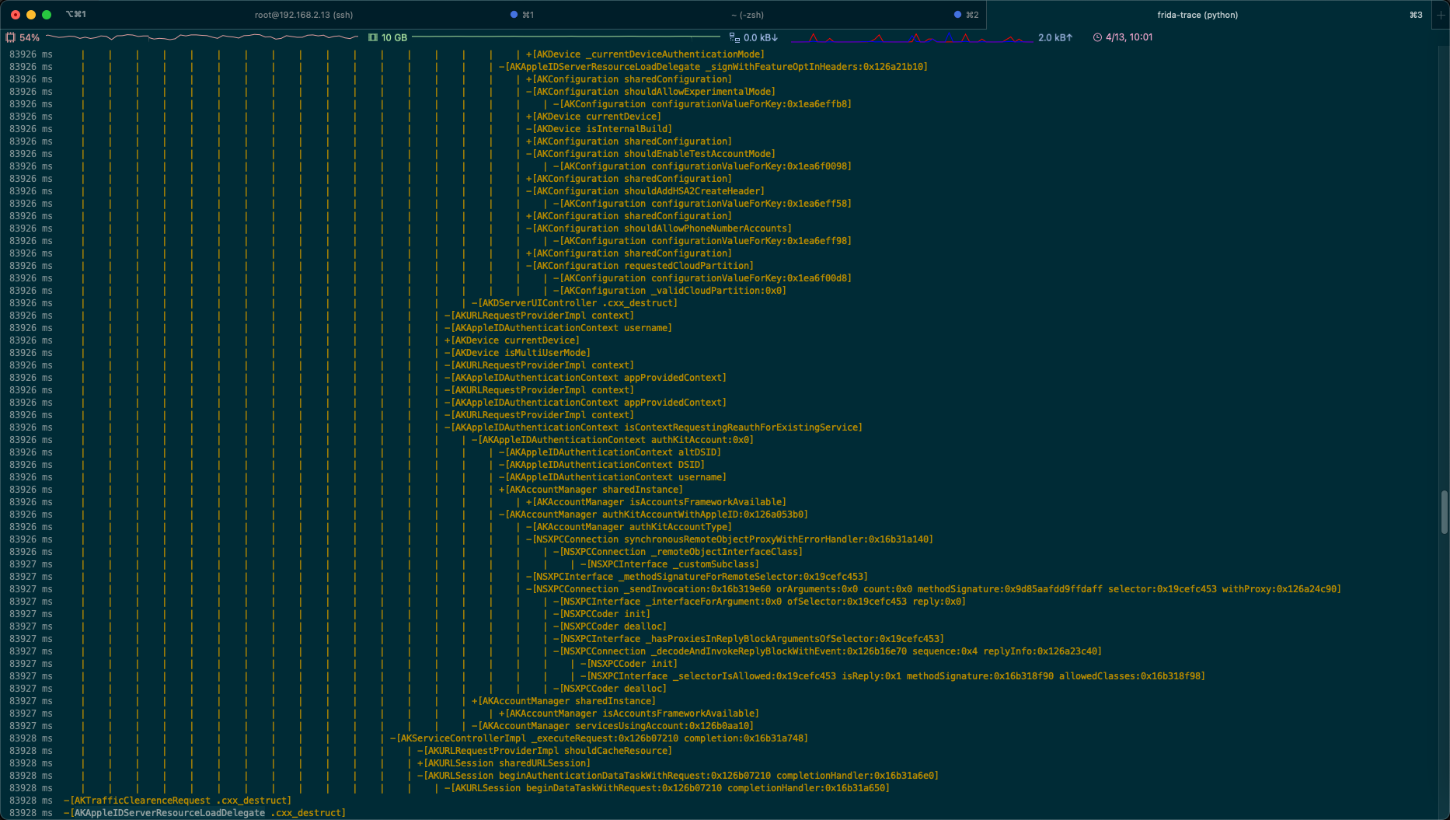1450x820 pixels.
Task: Click the memory usage graph line
Action: point(566,37)
